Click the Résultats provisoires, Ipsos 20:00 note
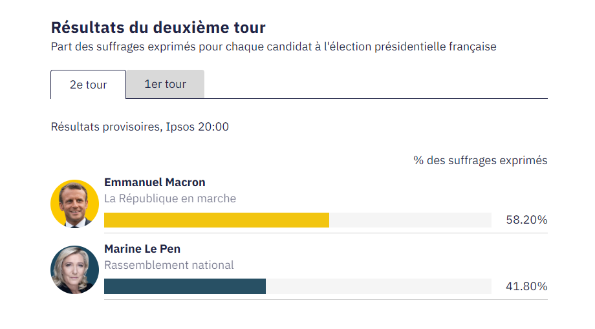The width and height of the screenshot is (595, 329). [140, 127]
